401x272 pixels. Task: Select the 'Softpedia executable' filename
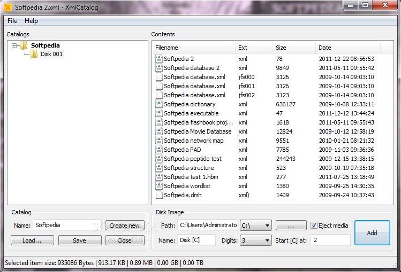coord(191,113)
